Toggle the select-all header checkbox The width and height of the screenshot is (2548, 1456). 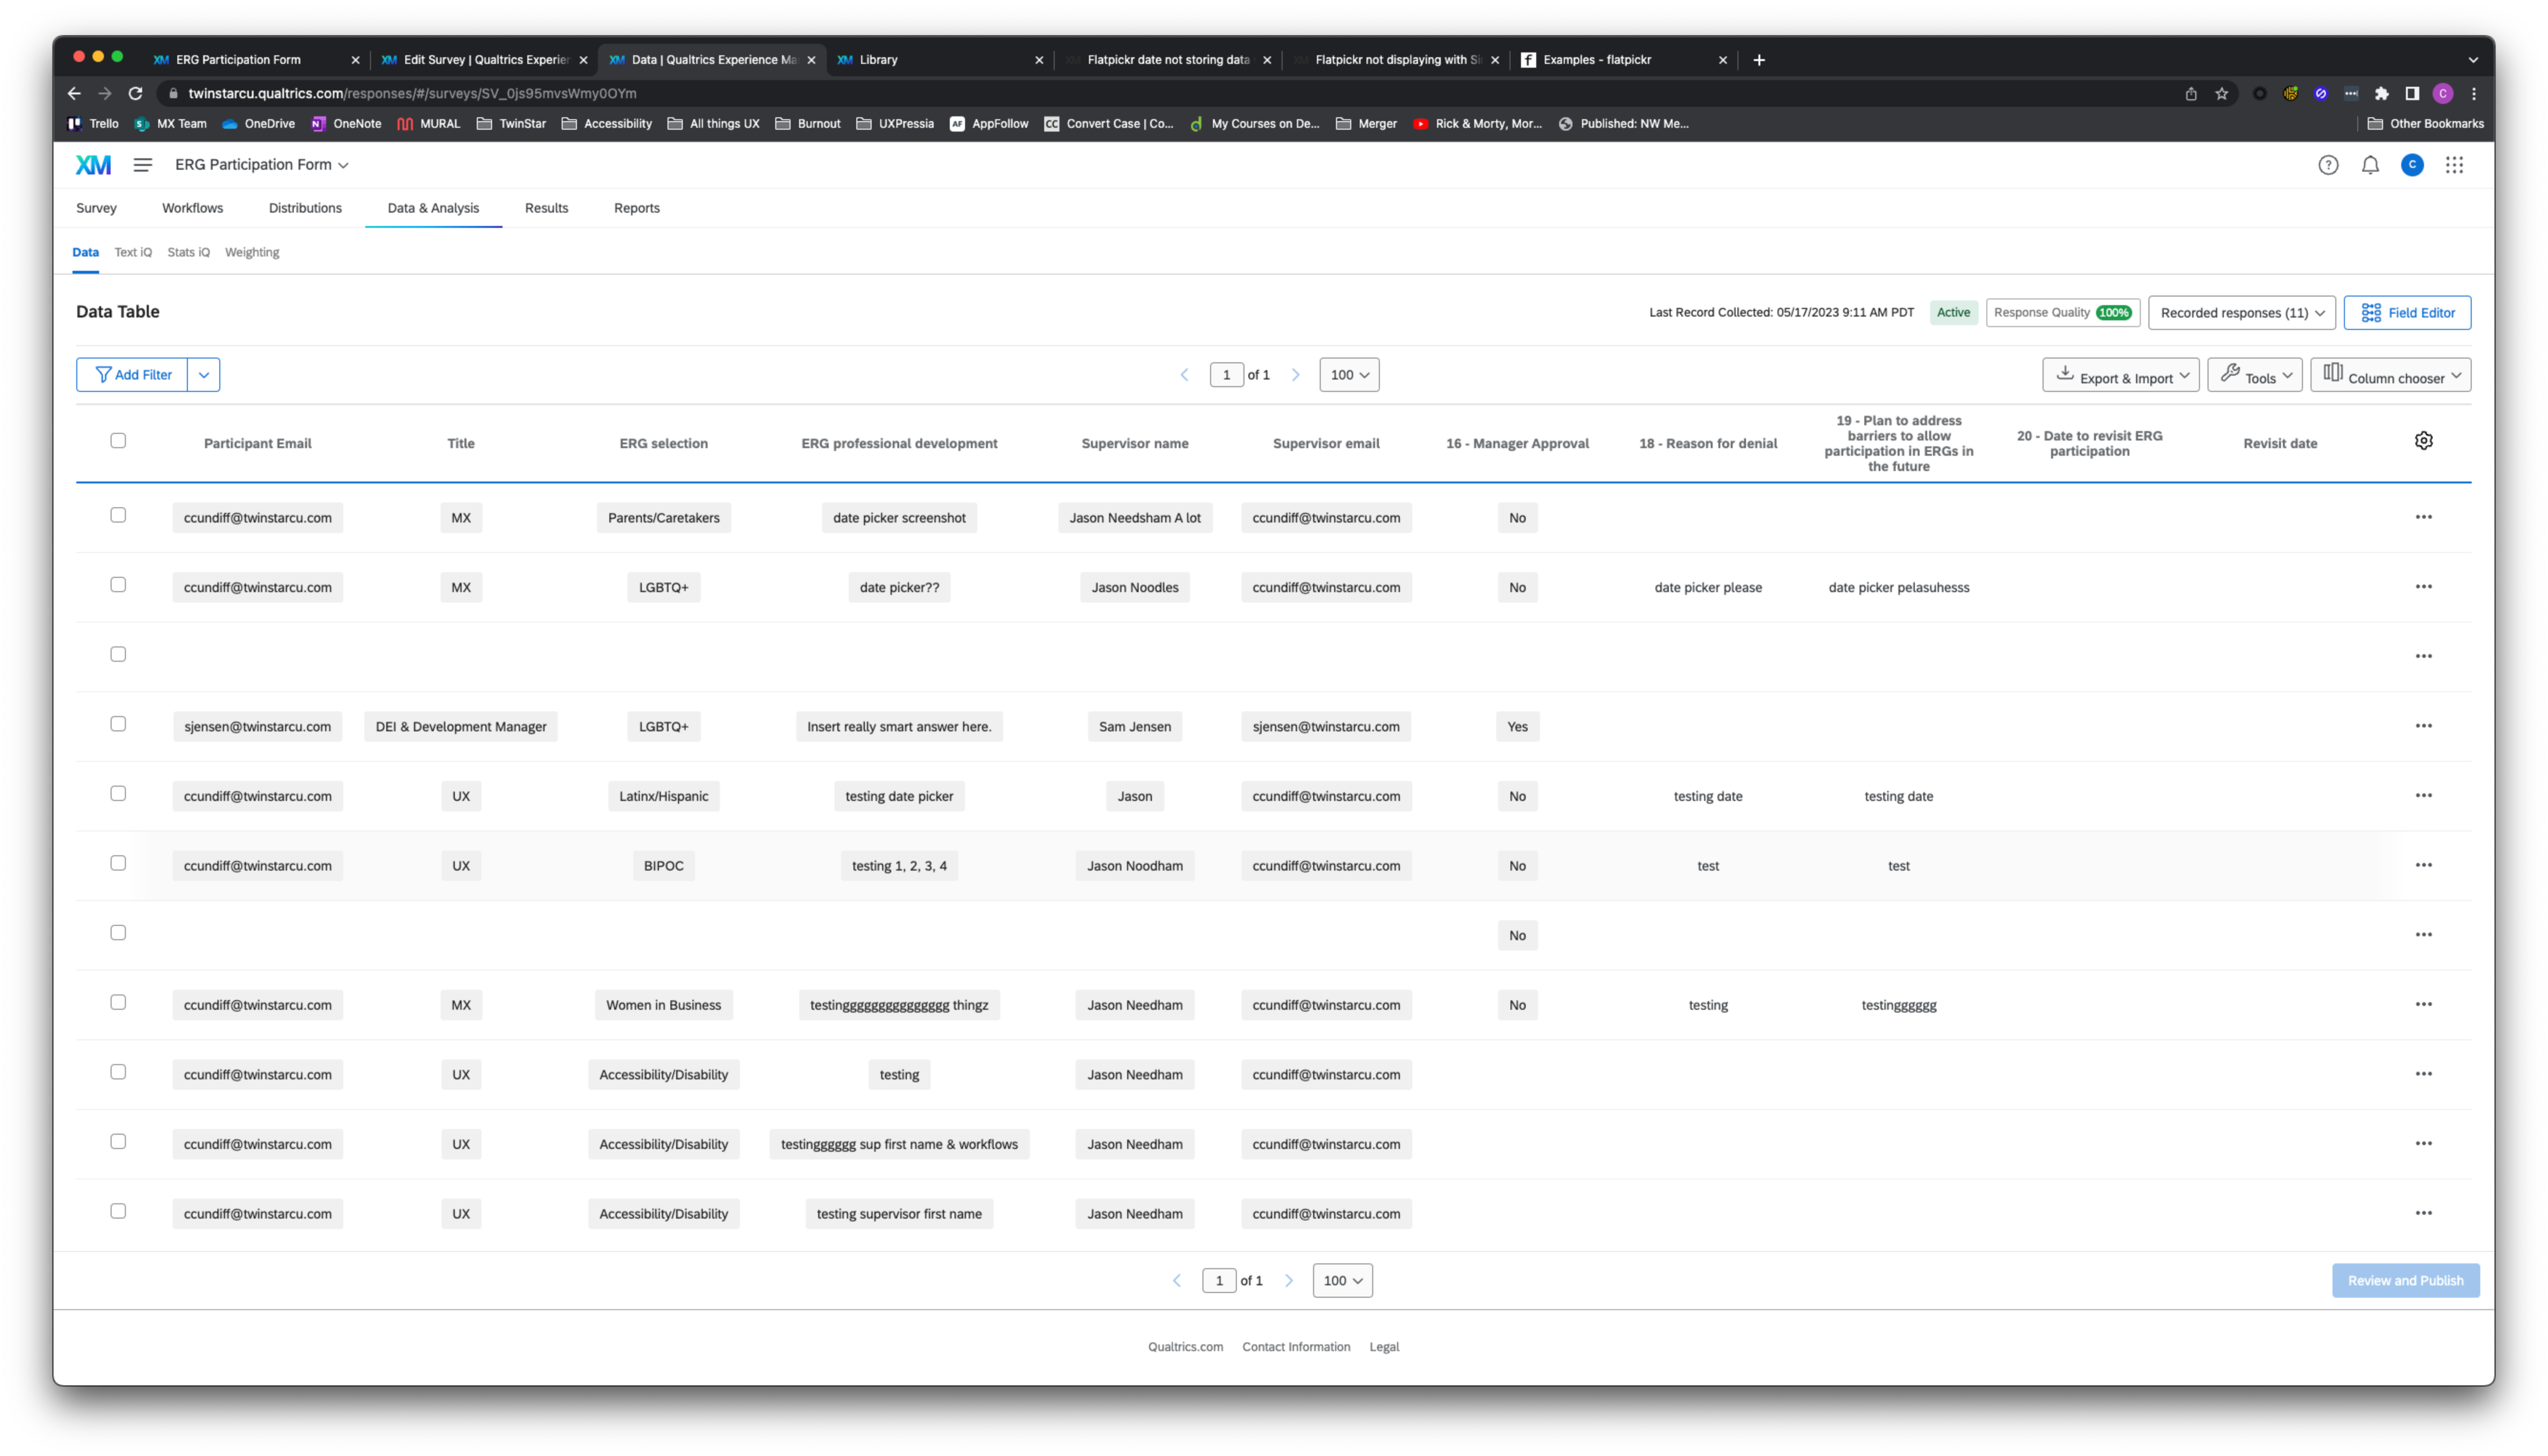click(118, 441)
